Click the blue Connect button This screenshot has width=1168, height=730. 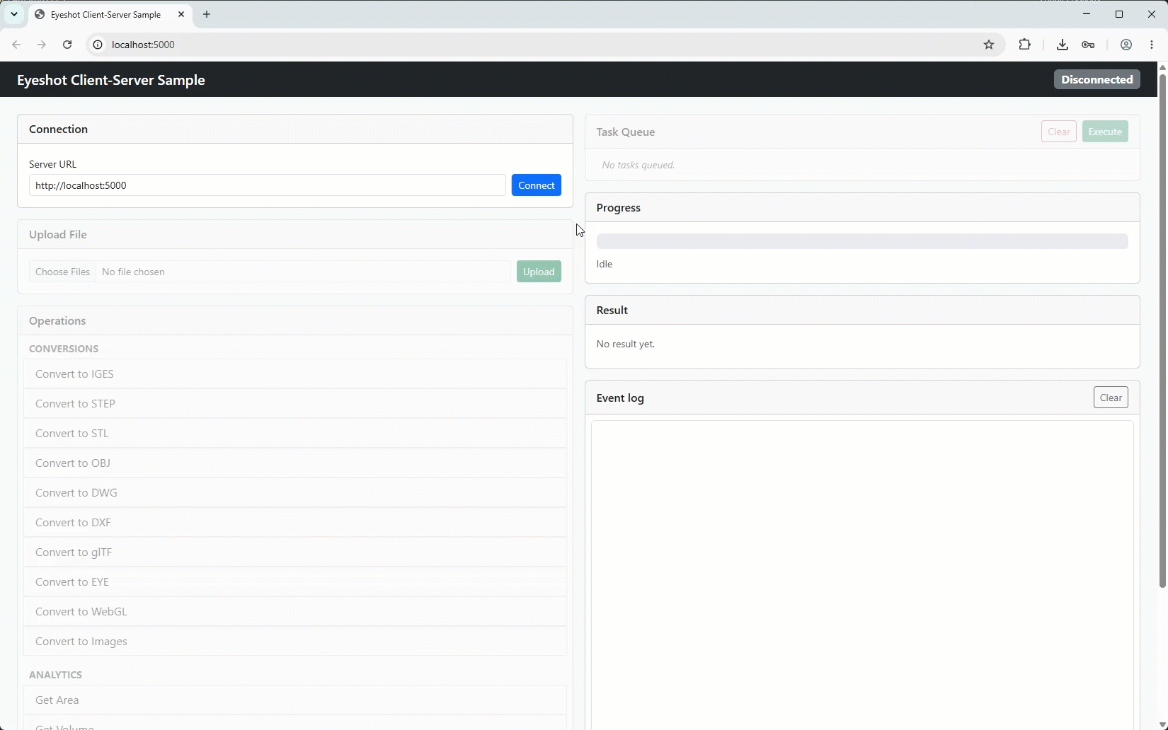point(536,185)
